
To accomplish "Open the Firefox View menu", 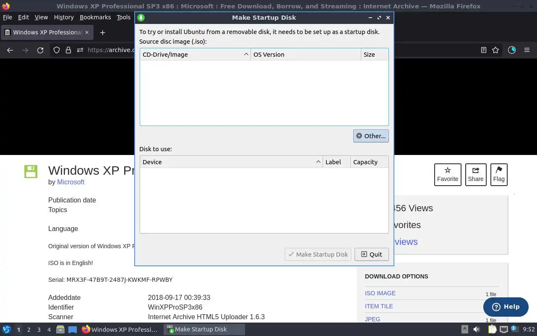I will pos(41,17).
